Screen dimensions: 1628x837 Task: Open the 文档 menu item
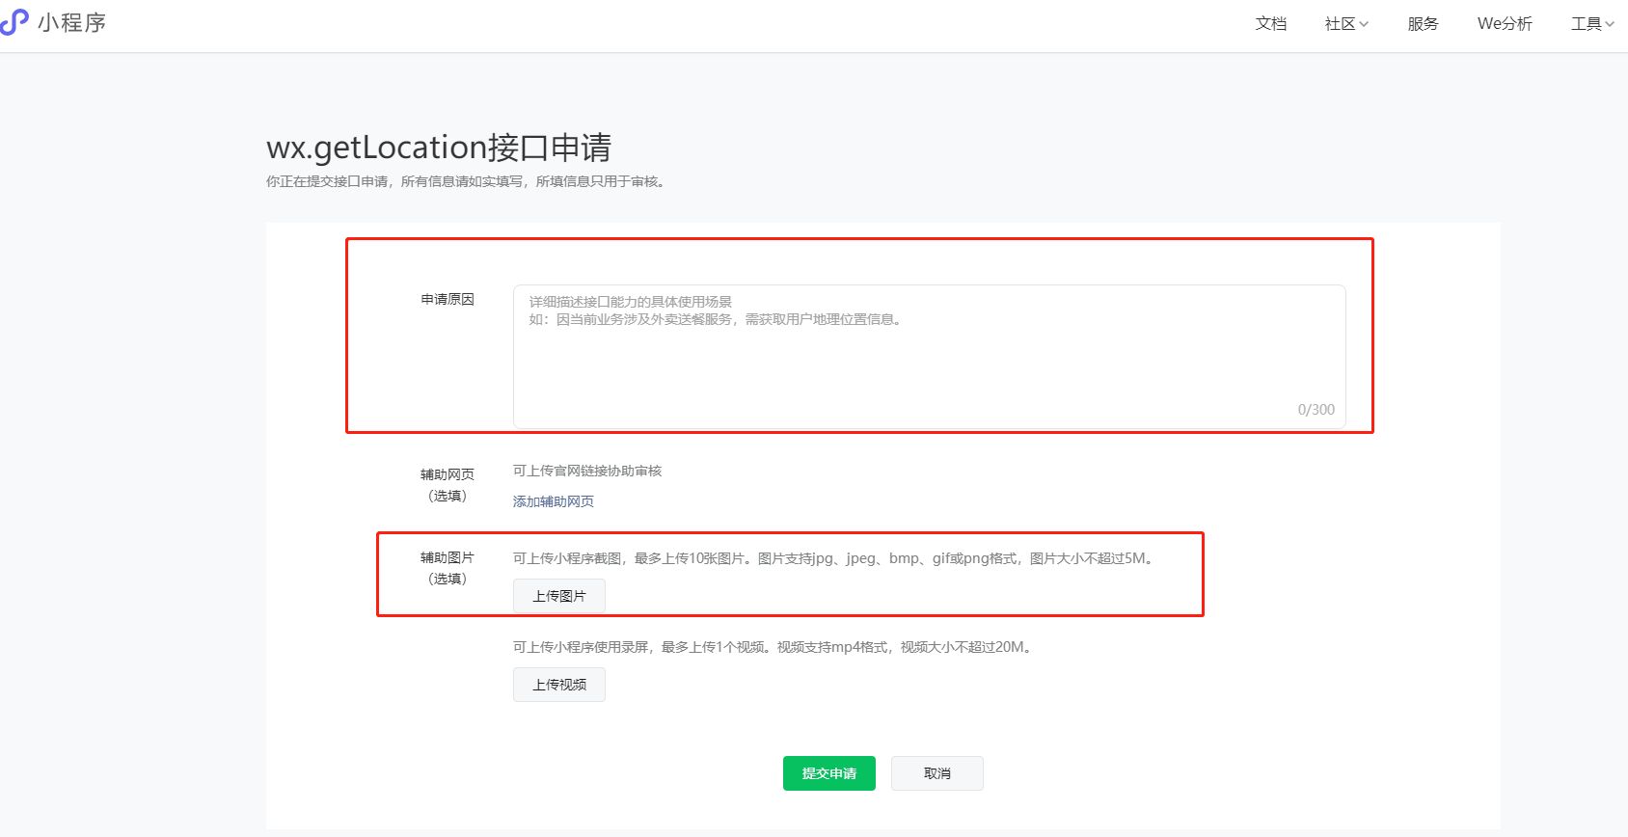(x=1271, y=24)
